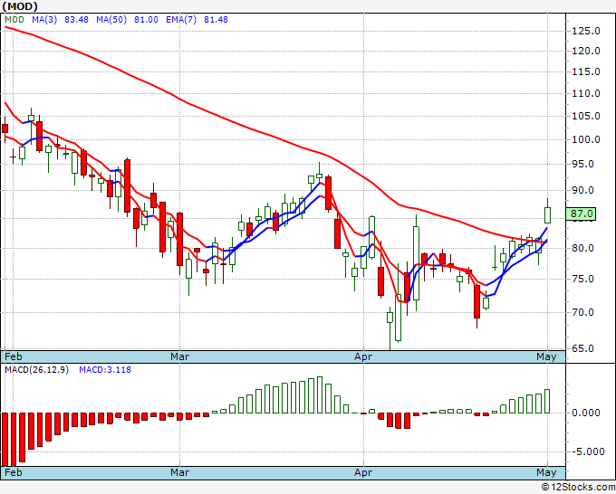Select the MA(50) legend label
The height and width of the screenshot is (494, 616).
pyautogui.click(x=111, y=20)
